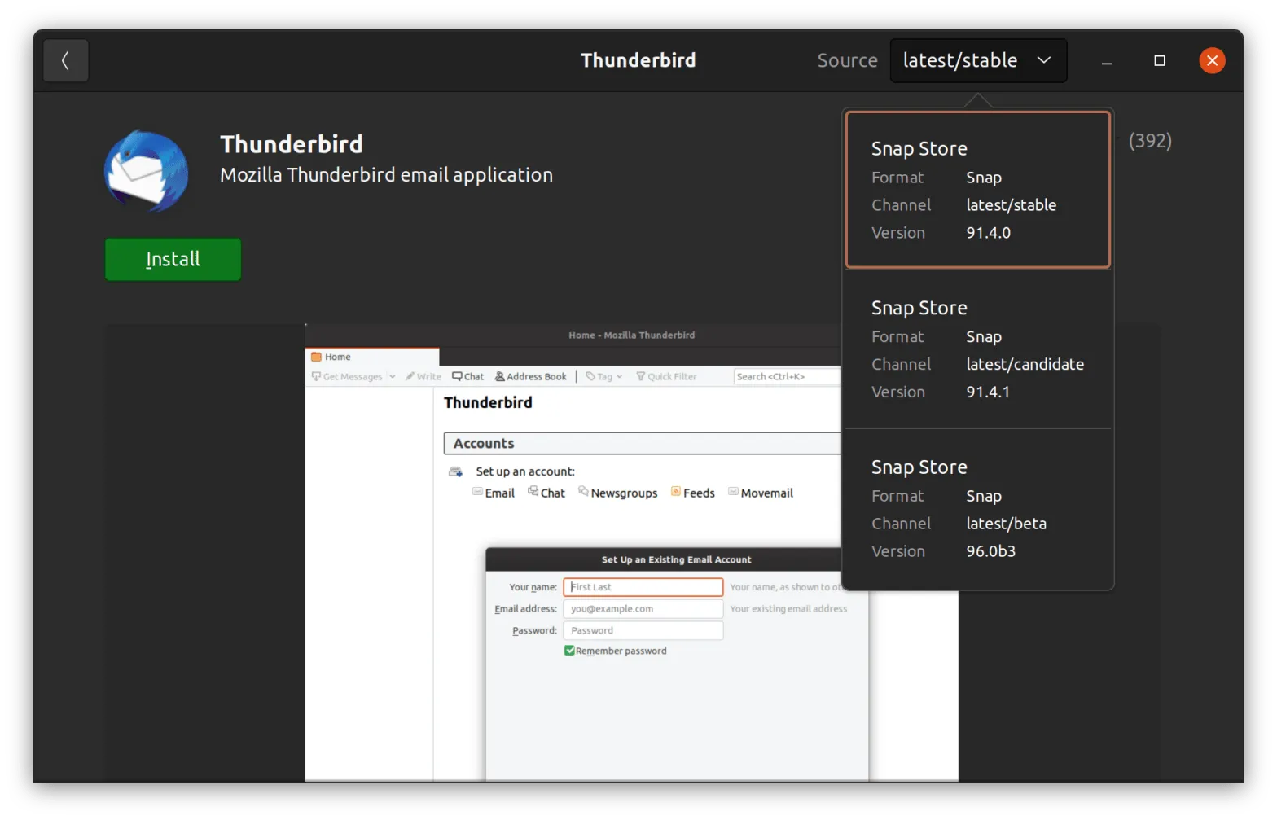Image resolution: width=1277 pixels, height=820 pixels.
Task: Toggle the Remember password checkbox
Action: (569, 650)
